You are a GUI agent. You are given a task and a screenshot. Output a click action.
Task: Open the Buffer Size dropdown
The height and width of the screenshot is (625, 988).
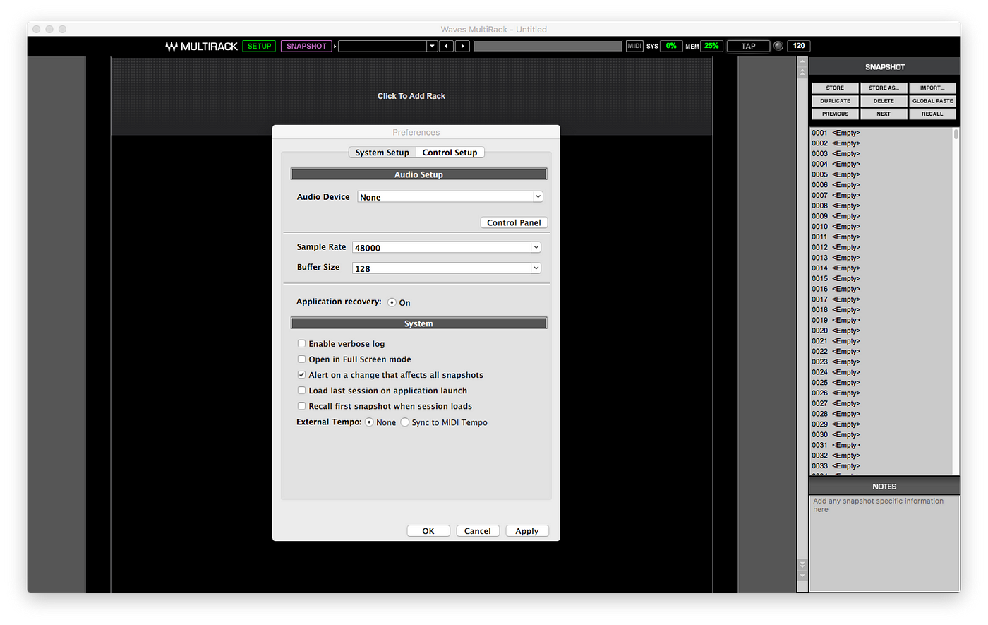coord(447,268)
